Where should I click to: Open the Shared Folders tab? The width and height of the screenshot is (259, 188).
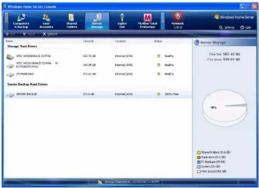coord(72,21)
